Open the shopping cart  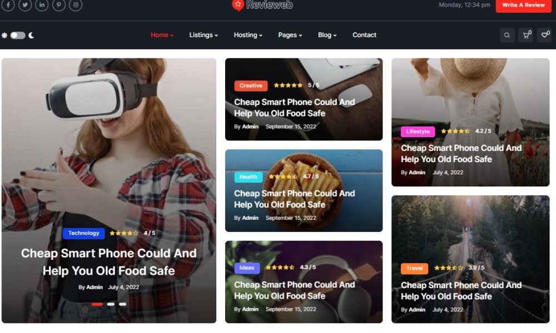526,35
